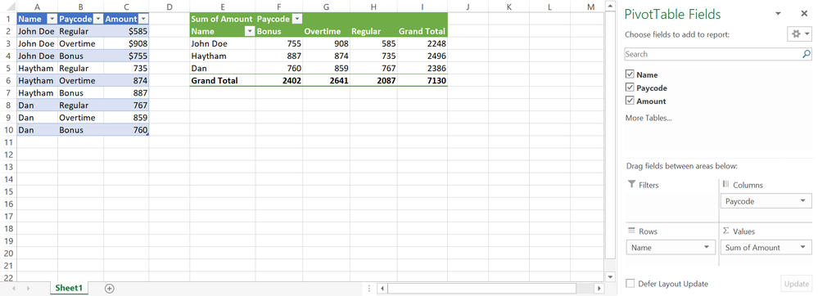Select the Sheet1 tab
Screen dimensions: 818x296
point(69,288)
